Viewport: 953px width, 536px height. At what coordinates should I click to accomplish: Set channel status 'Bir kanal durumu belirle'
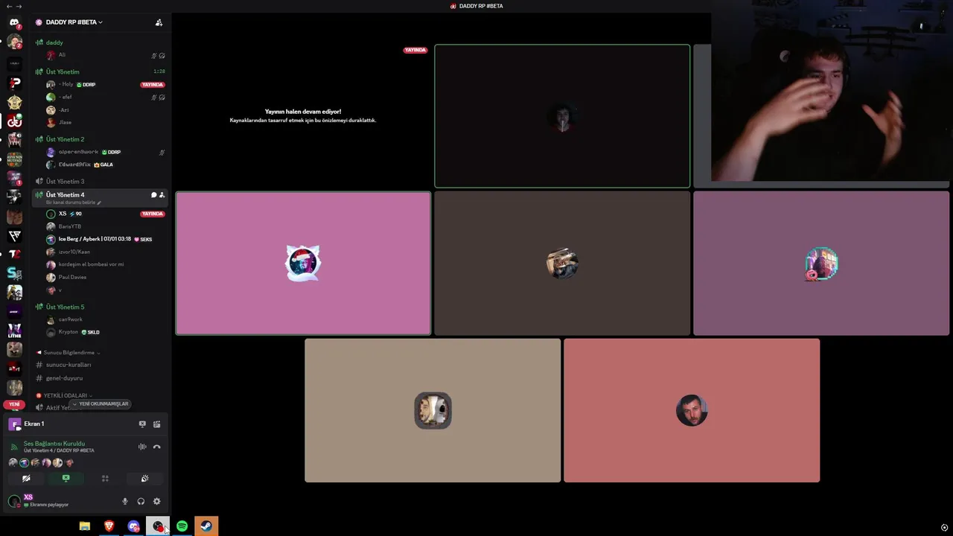pyautogui.click(x=73, y=202)
